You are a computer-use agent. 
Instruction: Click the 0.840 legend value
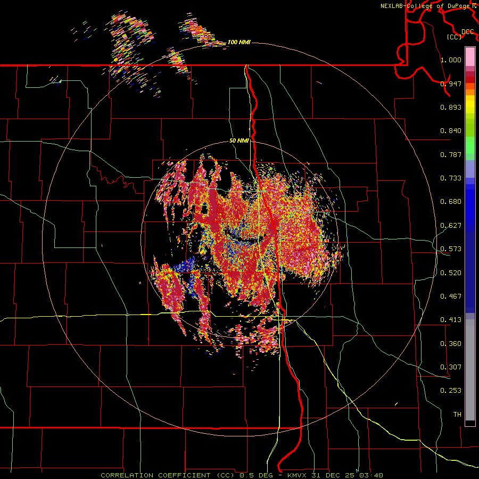click(451, 130)
